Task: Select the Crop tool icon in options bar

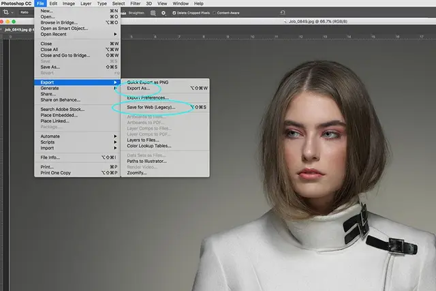Action: (x=6, y=12)
